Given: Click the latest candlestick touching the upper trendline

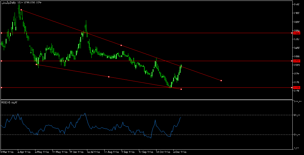Looking at the screenshot, I should point(181,66).
